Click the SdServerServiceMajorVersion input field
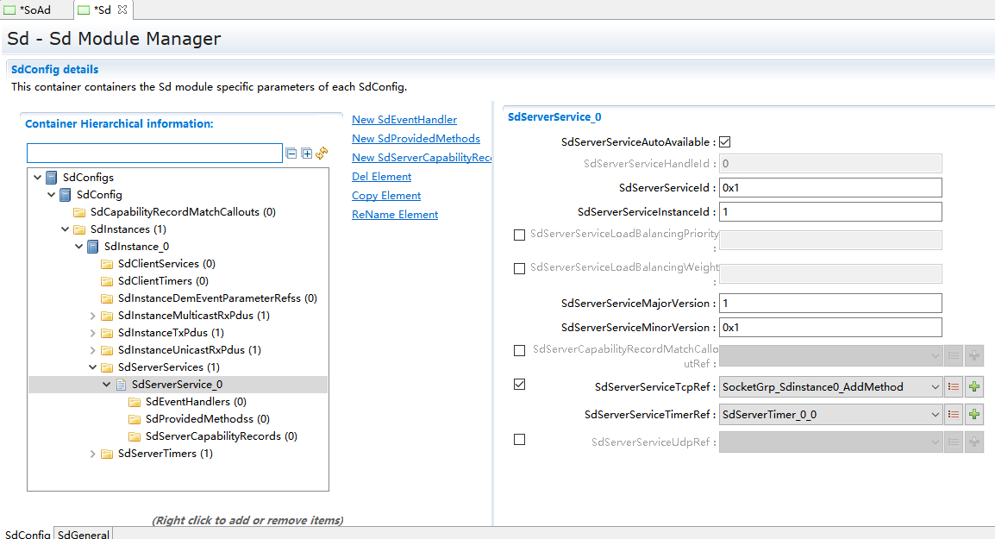The image size is (995, 539). 829,304
